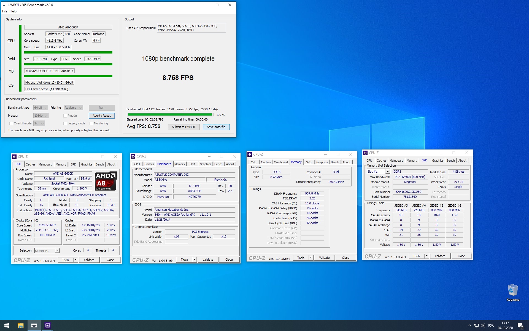Open the volume control tray icon

point(483,325)
